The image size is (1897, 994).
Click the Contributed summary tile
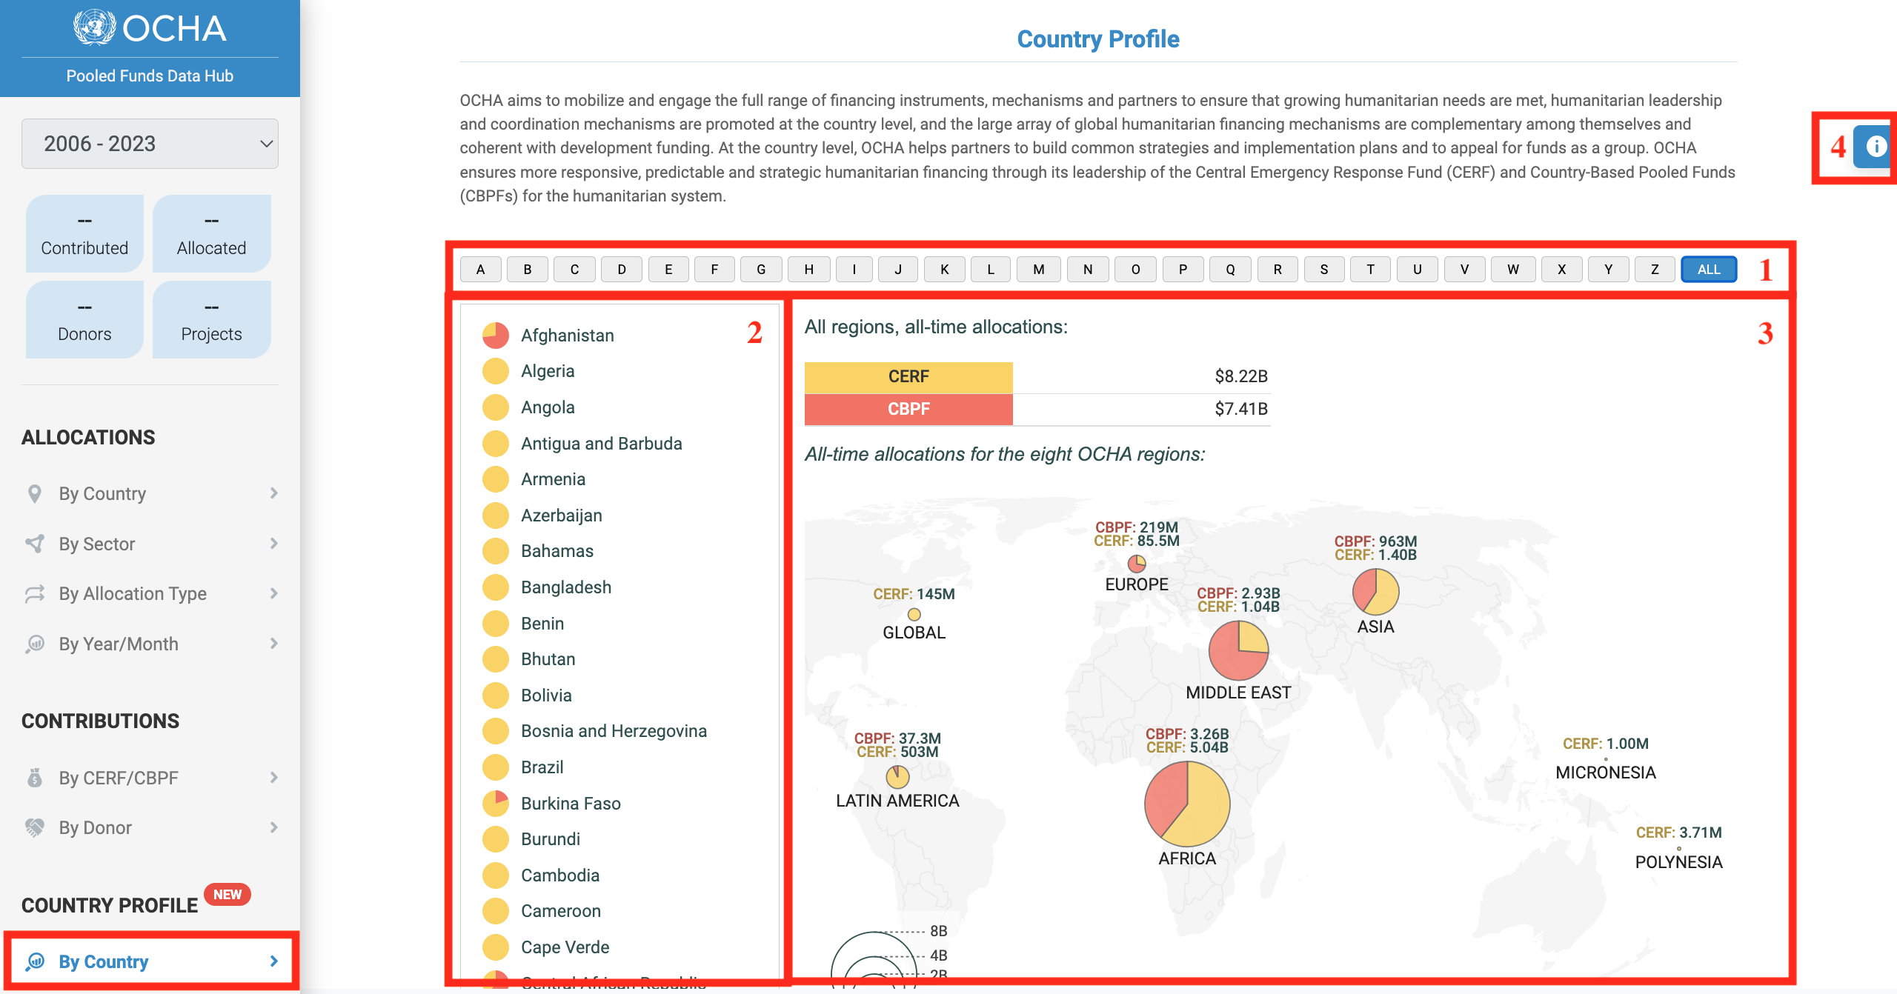click(84, 233)
